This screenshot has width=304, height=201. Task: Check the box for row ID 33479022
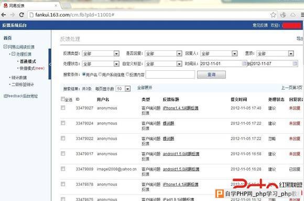point(63,138)
